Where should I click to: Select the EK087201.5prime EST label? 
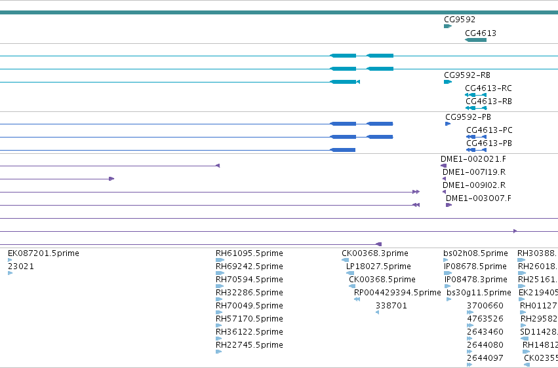click(43, 253)
